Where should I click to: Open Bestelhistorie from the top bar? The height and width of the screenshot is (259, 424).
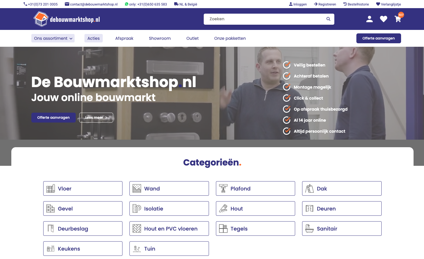click(356, 4)
